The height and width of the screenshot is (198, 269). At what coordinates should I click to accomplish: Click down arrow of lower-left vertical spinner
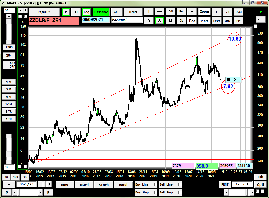coord(9,162)
